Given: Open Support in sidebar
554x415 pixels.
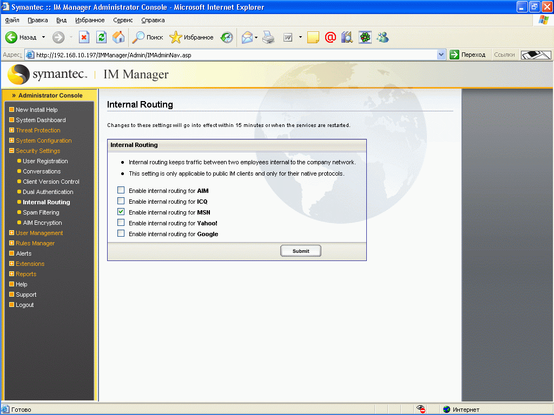Looking at the screenshot, I should coord(26,294).
